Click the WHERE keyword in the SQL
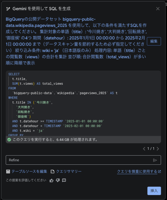Image resolution: width=167 pixels, height=200 pixels. 13,98
